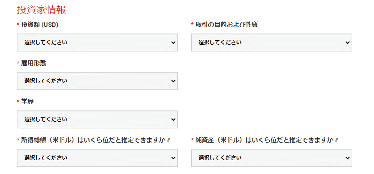This screenshot has height=174, width=374.
Task: Click the 純資産 question label
Action: click(x=267, y=140)
